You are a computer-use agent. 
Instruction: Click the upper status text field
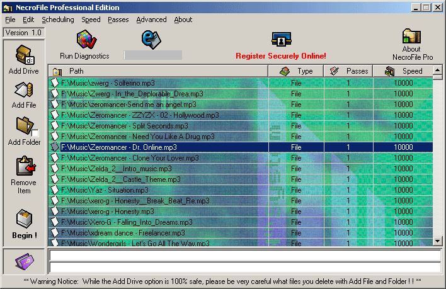(x=244, y=256)
